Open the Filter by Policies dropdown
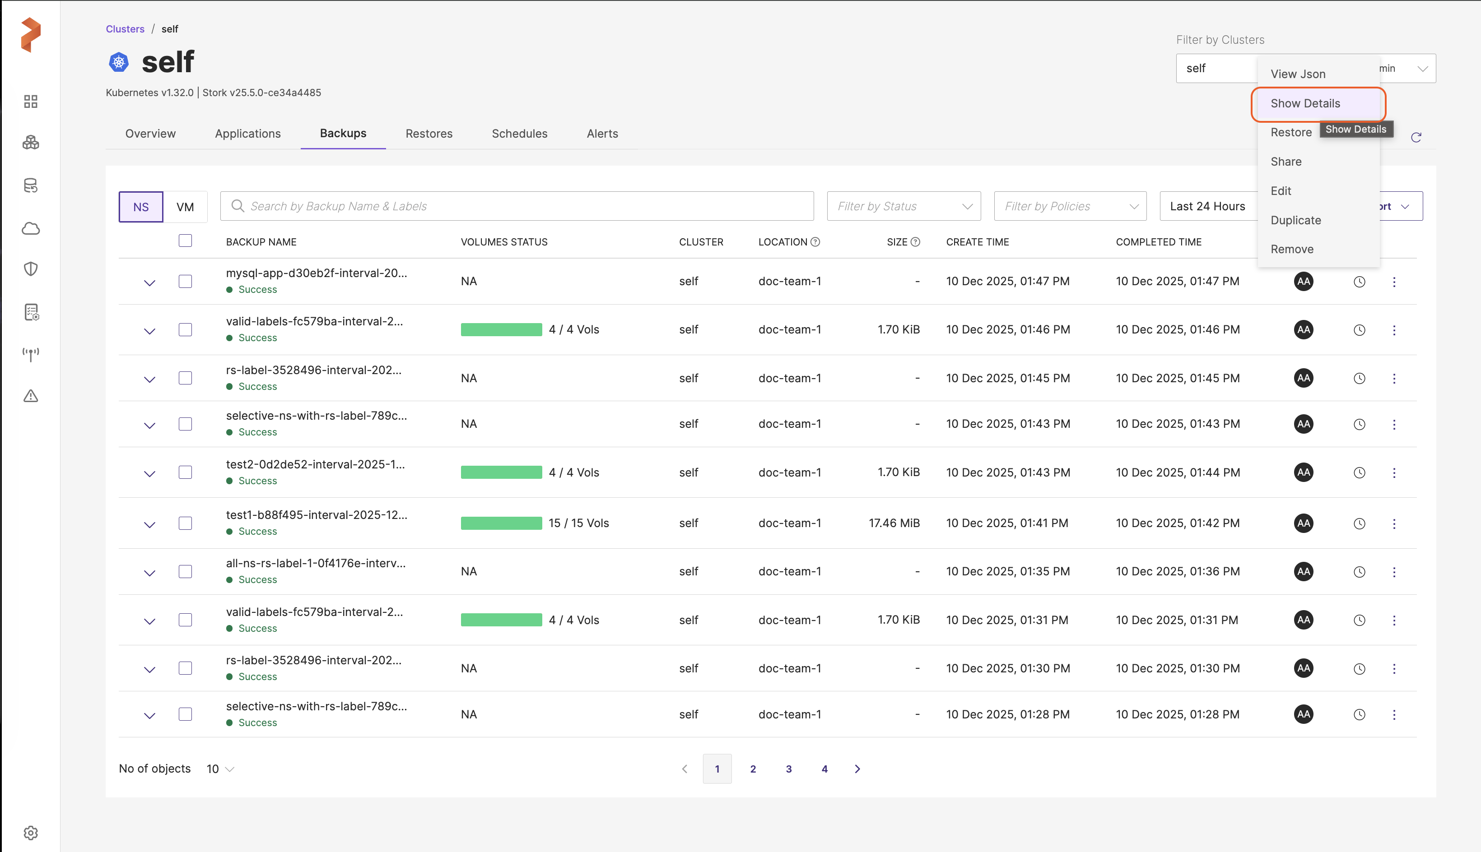Viewport: 1481px width, 852px height. click(x=1070, y=206)
